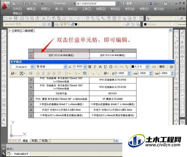The height and width of the screenshot is (157, 187).
Task: Toggle the layer on/off light bulb
Action: point(61,24)
